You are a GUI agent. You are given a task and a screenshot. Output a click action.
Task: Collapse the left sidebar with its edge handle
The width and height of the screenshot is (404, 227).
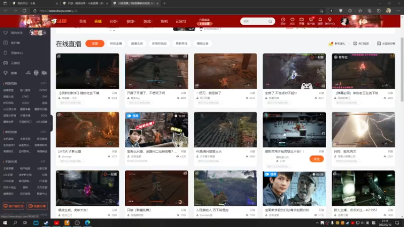click(x=51, y=123)
